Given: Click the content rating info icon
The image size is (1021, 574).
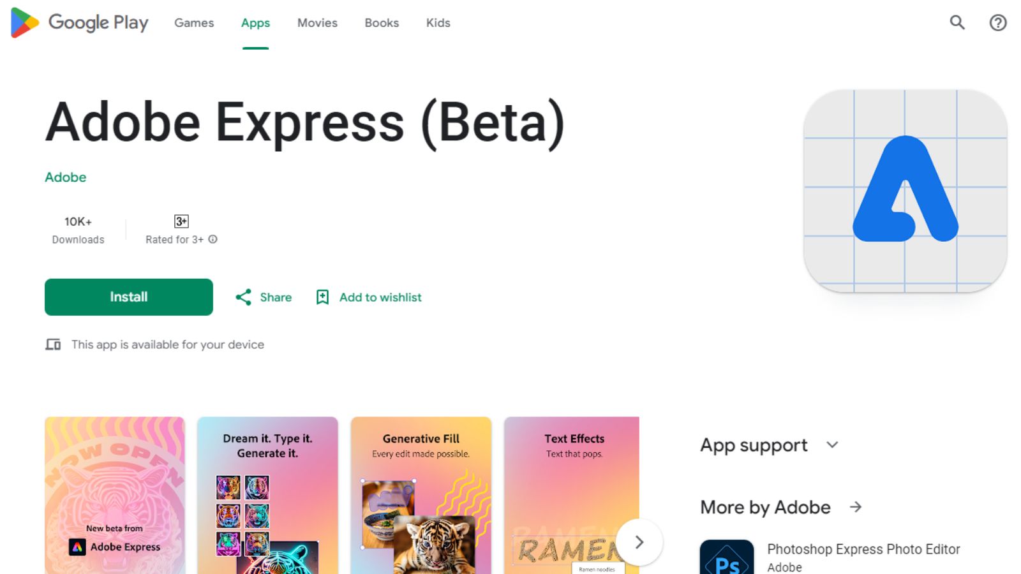Looking at the screenshot, I should [213, 239].
